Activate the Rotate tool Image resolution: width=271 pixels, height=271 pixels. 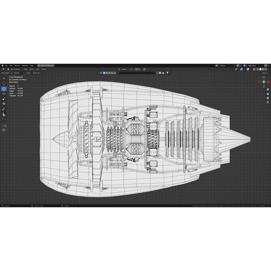point(4,93)
